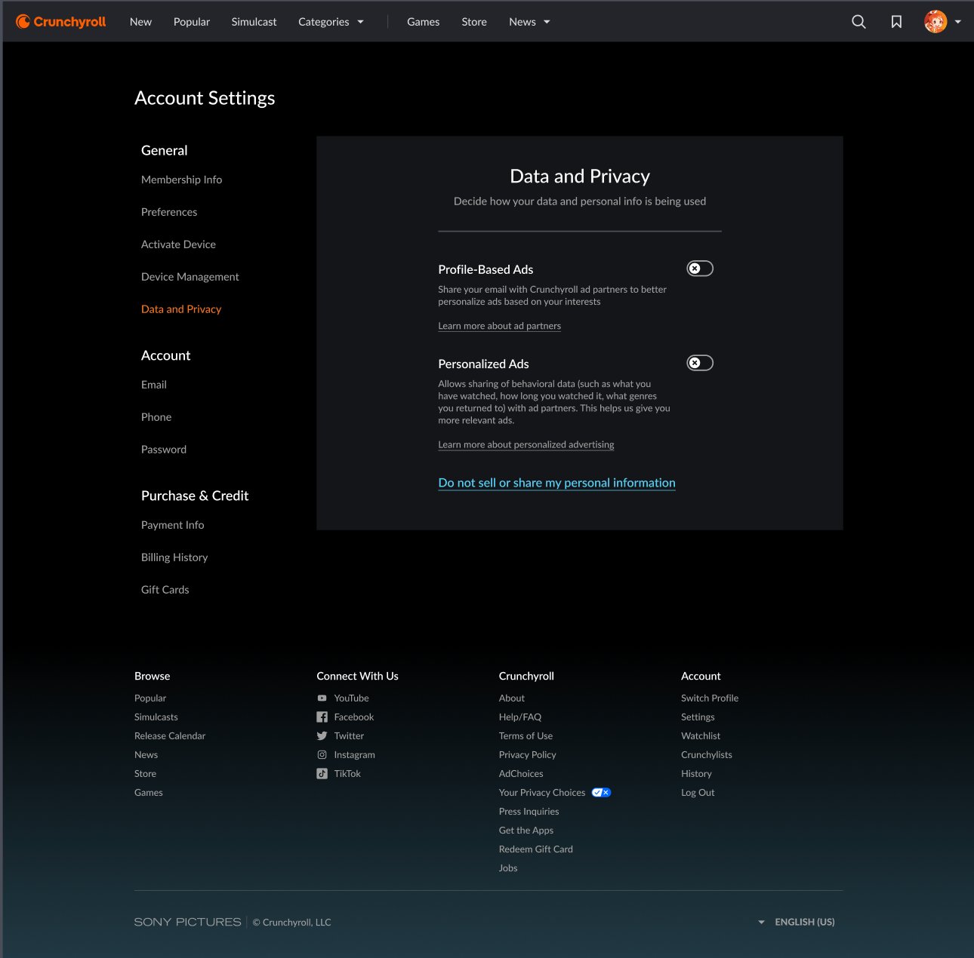Open Watchlist link in footer
Viewport: 974px width, 958px height.
[701, 736]
